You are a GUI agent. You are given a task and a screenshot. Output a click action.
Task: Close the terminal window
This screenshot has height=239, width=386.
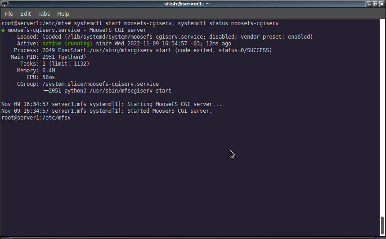[382, 4]
